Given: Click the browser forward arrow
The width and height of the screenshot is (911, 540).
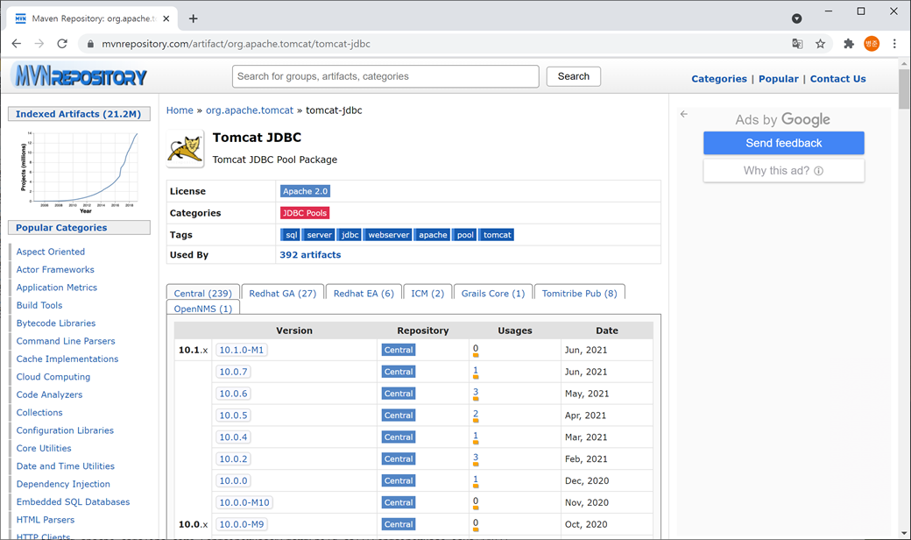Looking at the screenshot, I should tap(39, 44).
